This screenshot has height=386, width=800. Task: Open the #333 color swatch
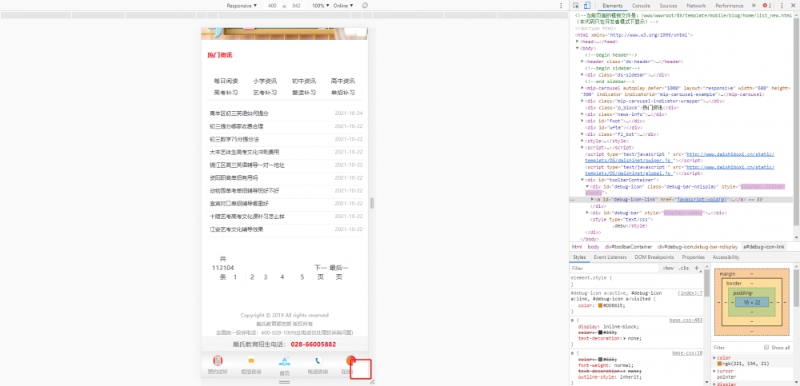pos(601,332)
